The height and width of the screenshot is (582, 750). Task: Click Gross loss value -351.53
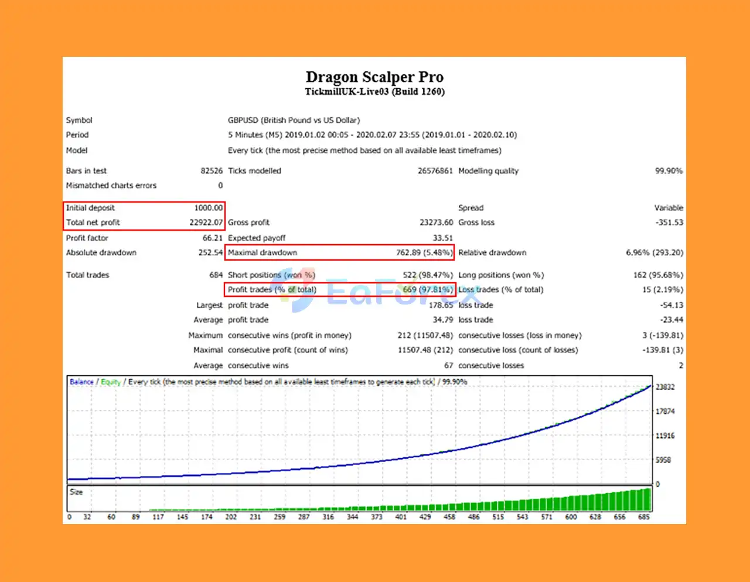(669, 222)
